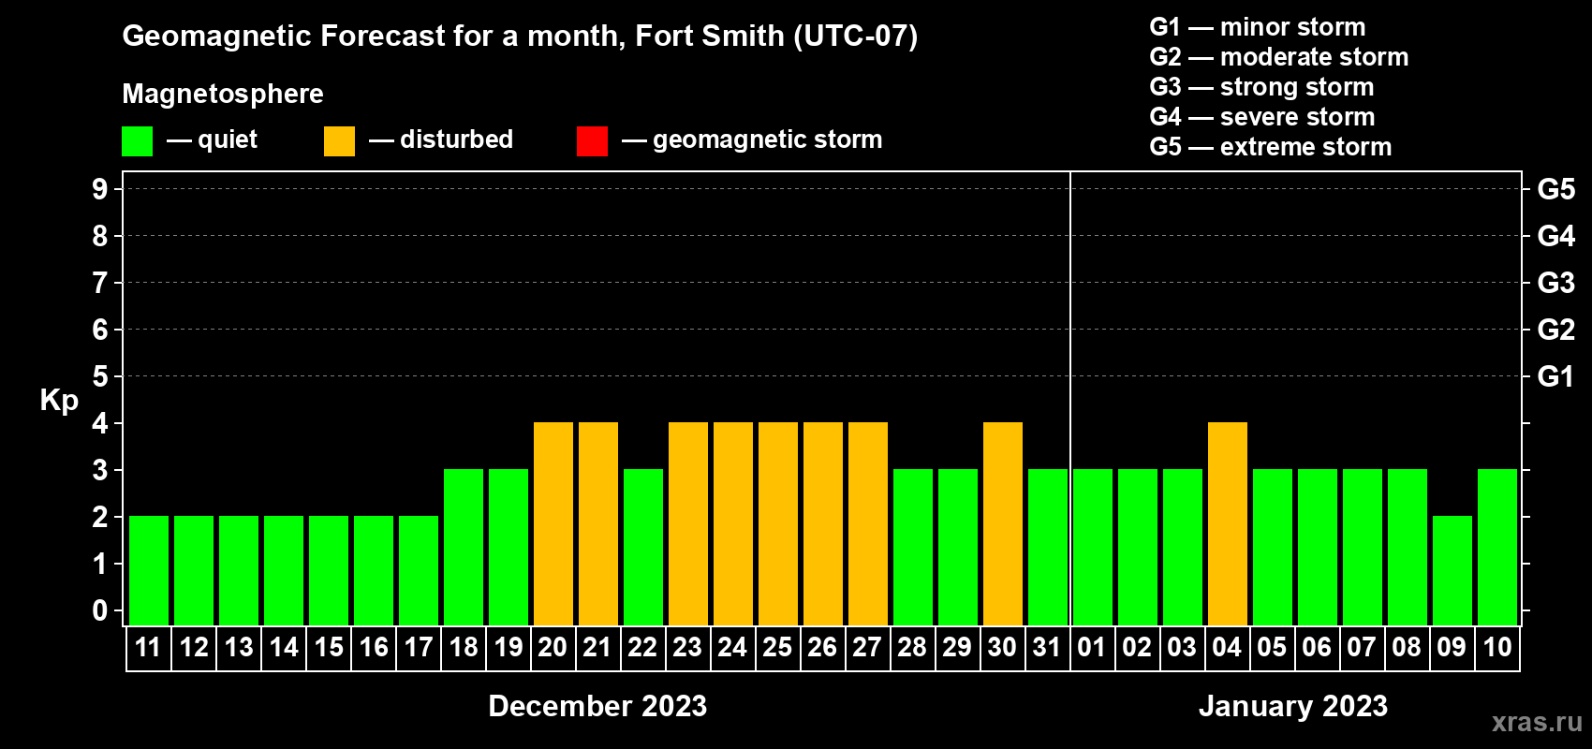The width and height of the screenshot is (1592, 749).
Task: Click the 'Kp' axis label
Action: 59,401
